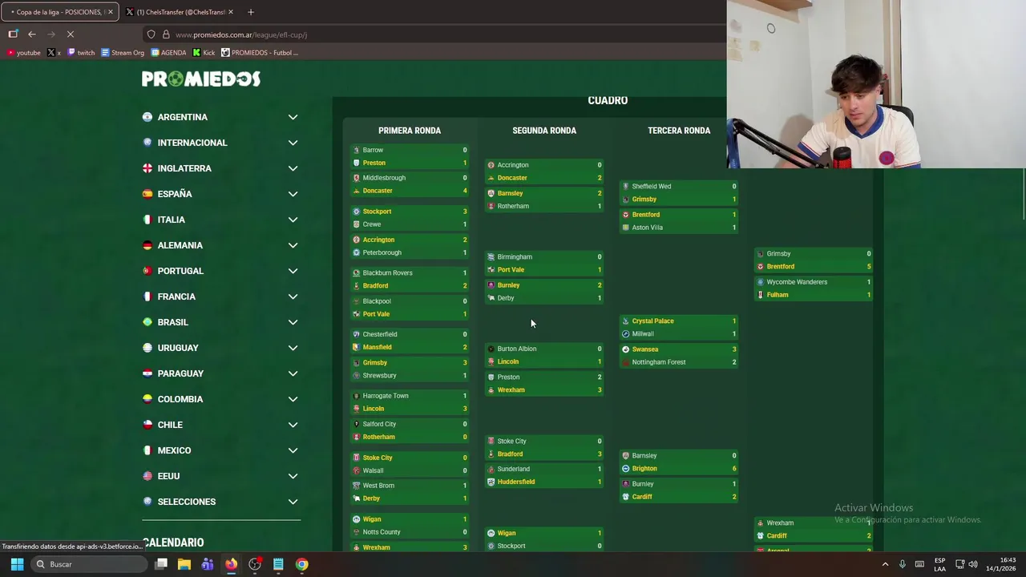Click the CALENDARIO heading
Image resolution: width=1026 pixels, height=577 pixels.
173,543
